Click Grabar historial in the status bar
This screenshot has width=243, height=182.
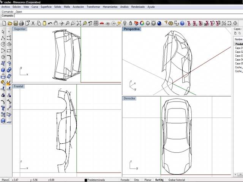point(177,180)
